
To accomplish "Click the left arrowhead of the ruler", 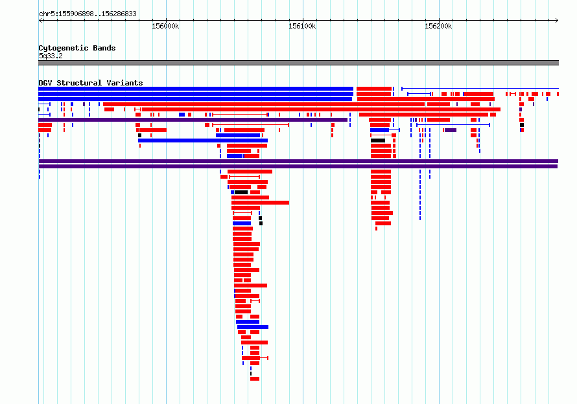I will (x=40, y=20).
